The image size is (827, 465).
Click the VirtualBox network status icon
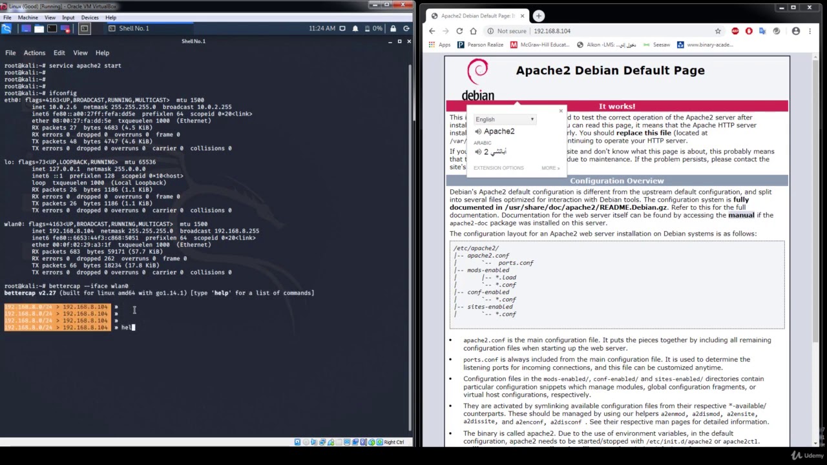322,442
